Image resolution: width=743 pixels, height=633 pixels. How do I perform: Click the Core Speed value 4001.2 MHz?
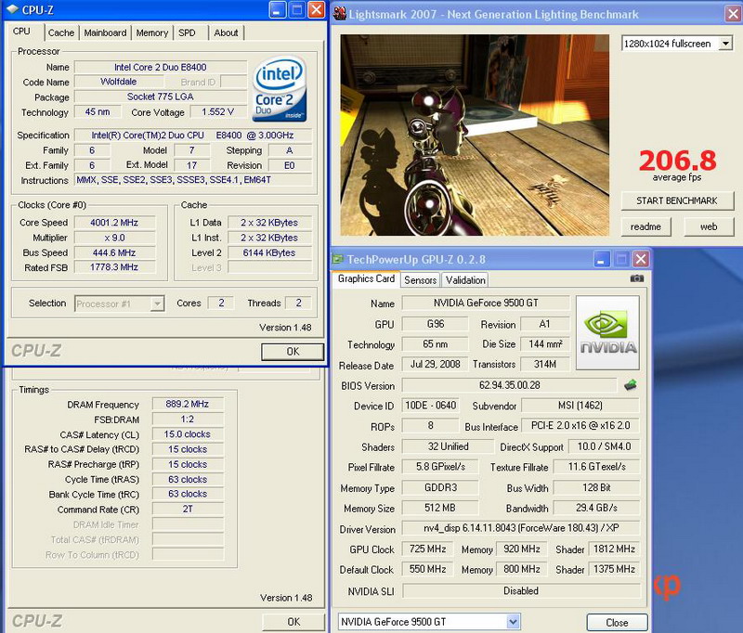pos(114,223)
